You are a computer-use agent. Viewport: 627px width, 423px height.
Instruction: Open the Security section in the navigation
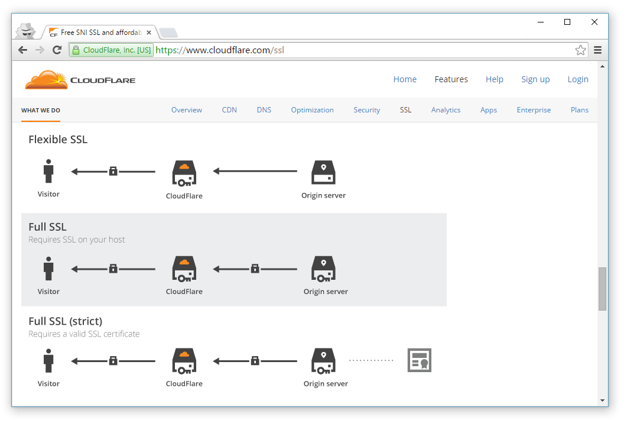pos(366,110)
